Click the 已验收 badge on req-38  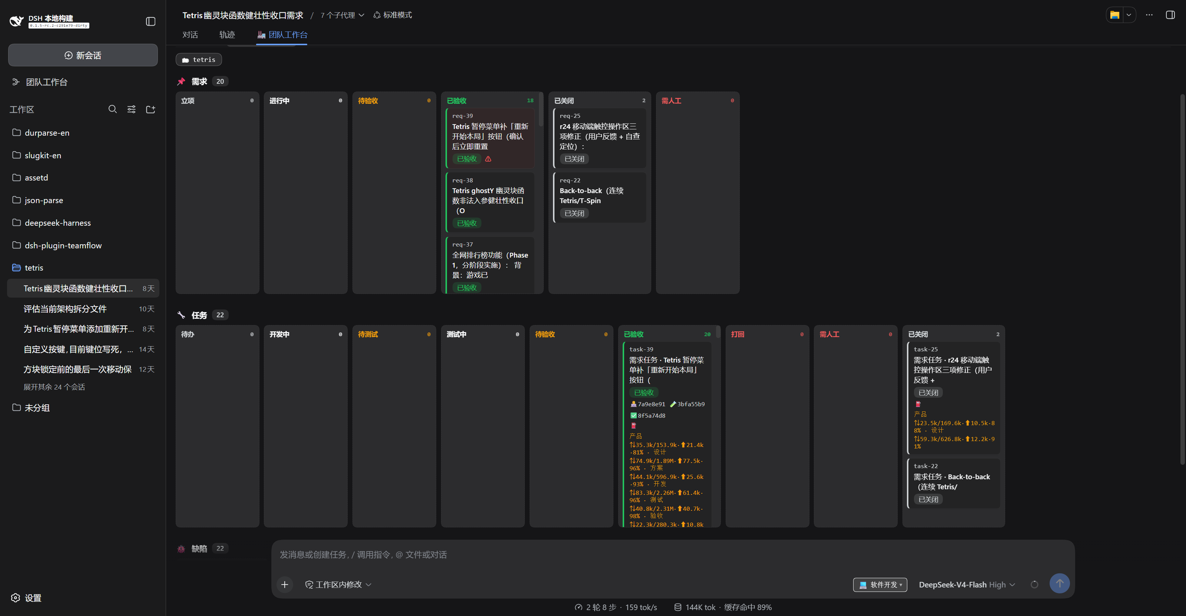coord(467,223)
